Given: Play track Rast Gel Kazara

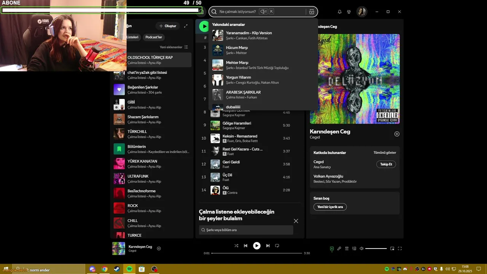Looking at the screenshot, I should tap(249, 151).
